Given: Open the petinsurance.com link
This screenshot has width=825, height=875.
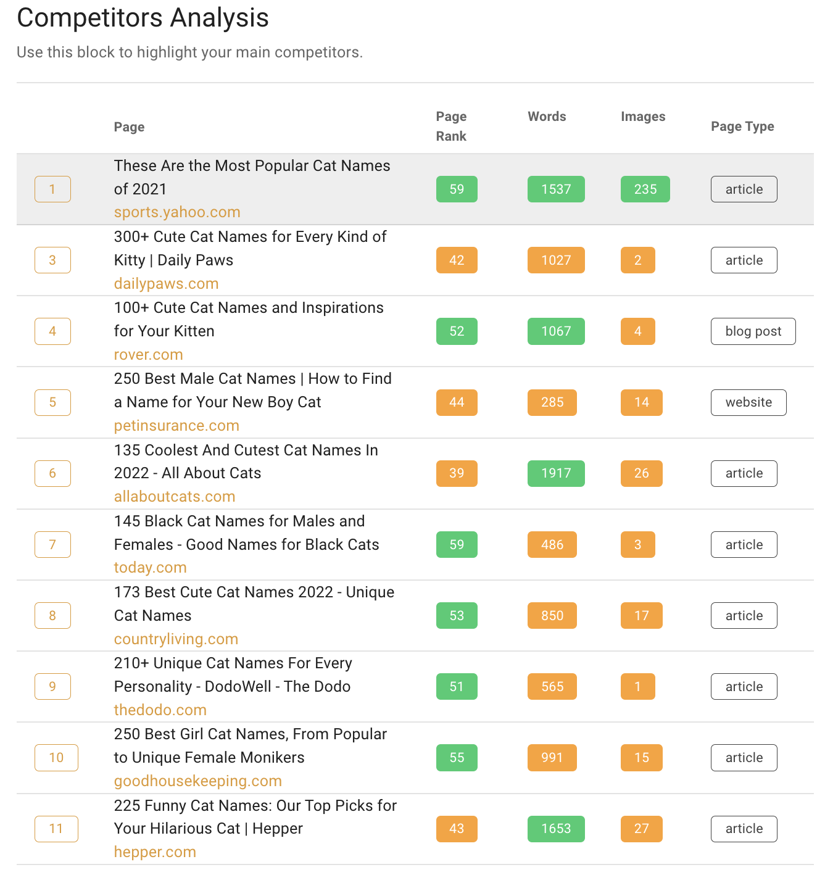Looking at the screenshot, I should [176, 425].
